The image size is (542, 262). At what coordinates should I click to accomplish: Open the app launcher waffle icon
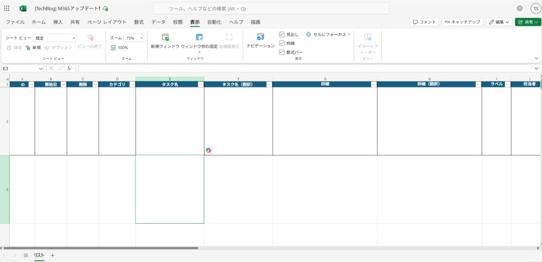coord(8,9)
